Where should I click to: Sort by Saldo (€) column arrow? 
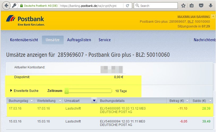click(210, 101)
